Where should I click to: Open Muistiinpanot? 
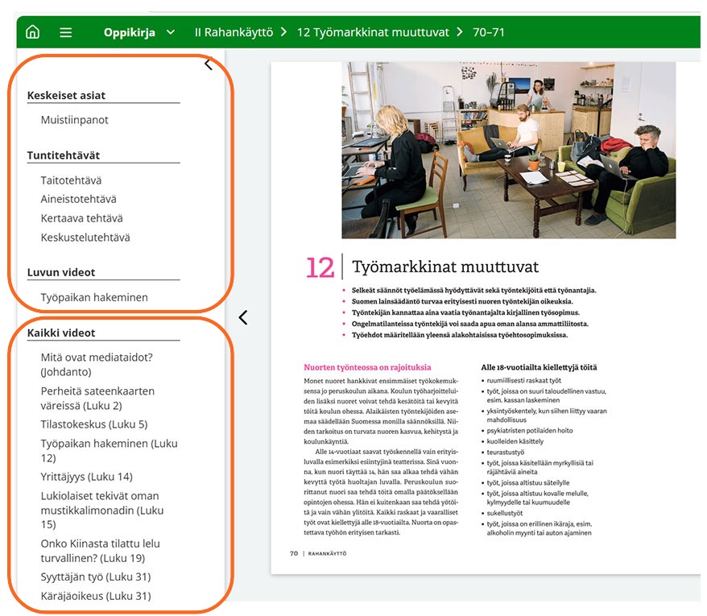click(74, 120)
